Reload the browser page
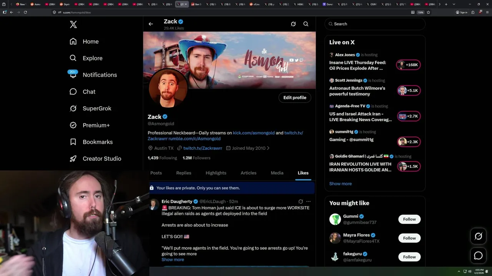Viewport: 492px width, 276px height. tap(25, 12)
